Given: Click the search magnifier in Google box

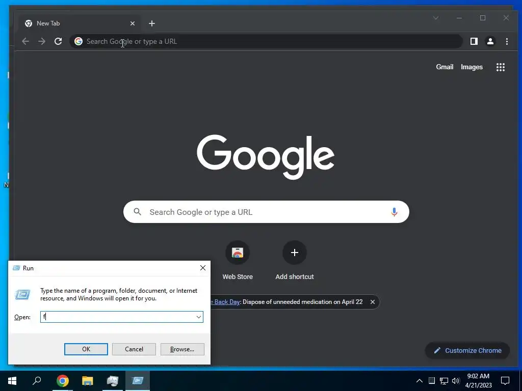Looking at the screenshot, I should pyautogui.click(x=137, y=211).
